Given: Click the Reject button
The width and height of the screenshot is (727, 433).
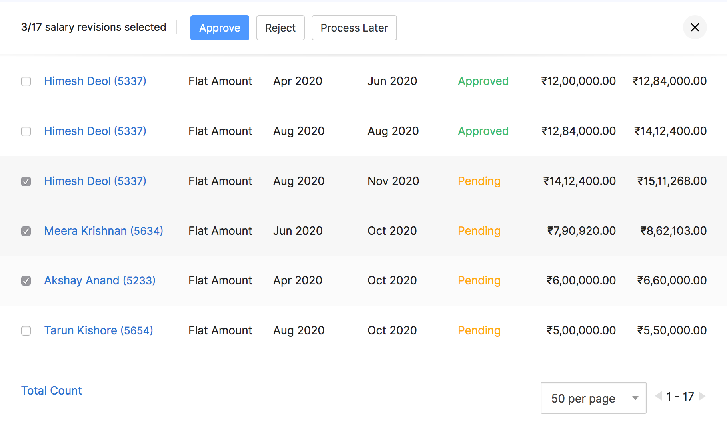Looking at the screenshot, I should pos(280,28).
